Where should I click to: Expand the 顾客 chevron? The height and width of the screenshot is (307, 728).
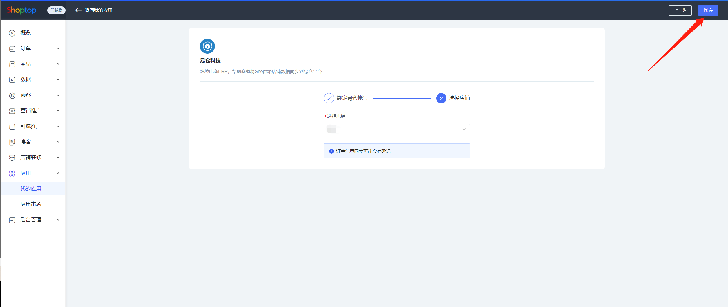coord(58,95)
